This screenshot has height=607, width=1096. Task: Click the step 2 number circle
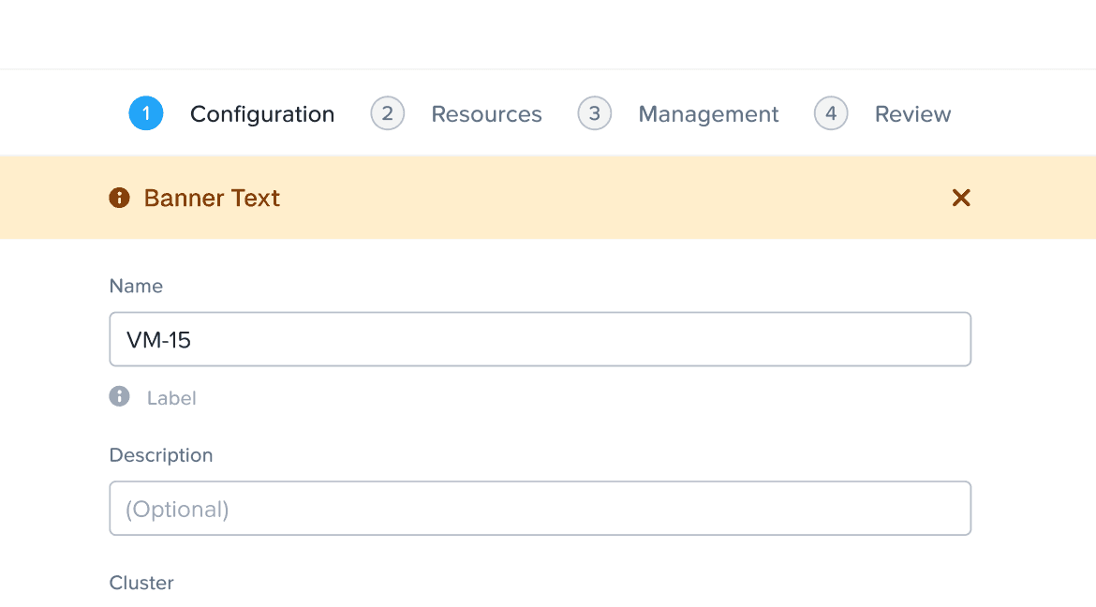(x=388, y=114)
